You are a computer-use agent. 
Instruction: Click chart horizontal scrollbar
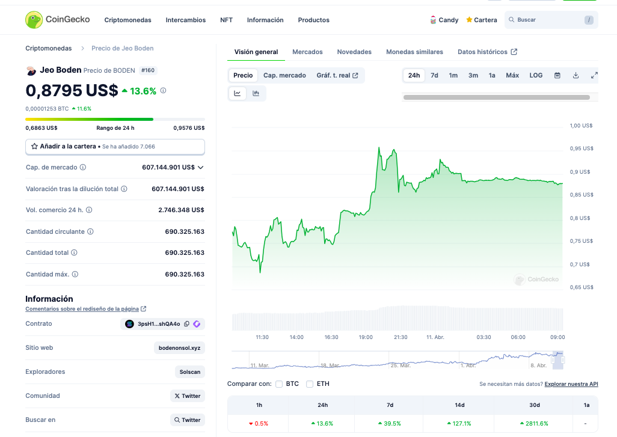[x=497, y=97]
